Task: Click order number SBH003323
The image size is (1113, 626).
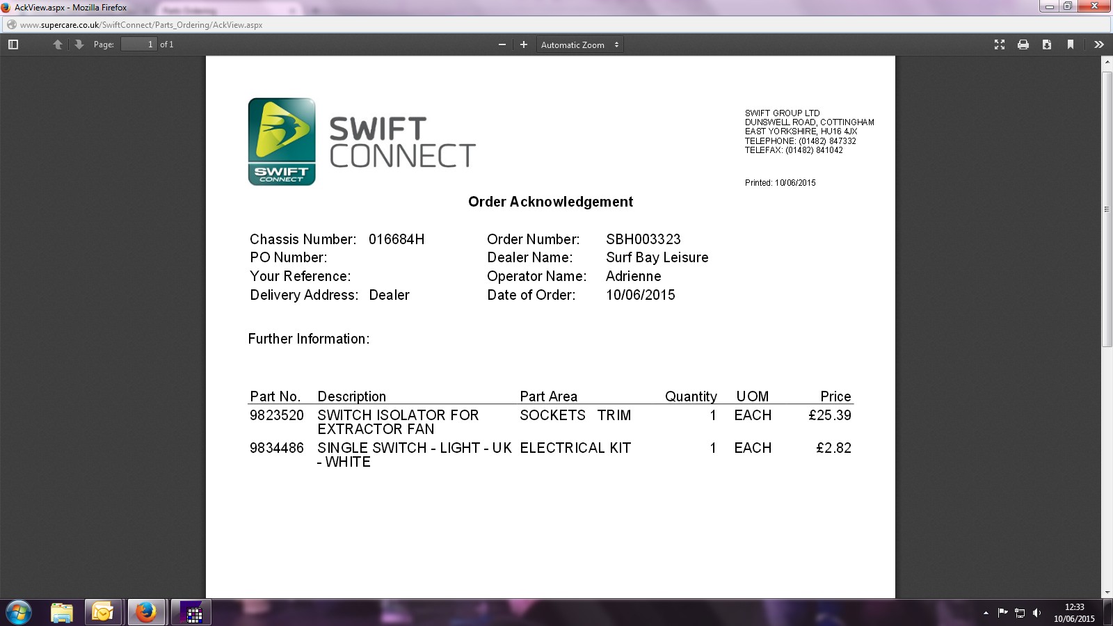Action: pos(643,239)
